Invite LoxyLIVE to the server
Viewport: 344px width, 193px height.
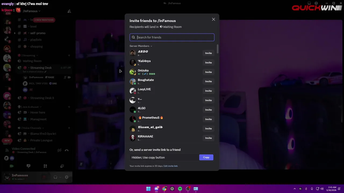(x=208, y=91)
